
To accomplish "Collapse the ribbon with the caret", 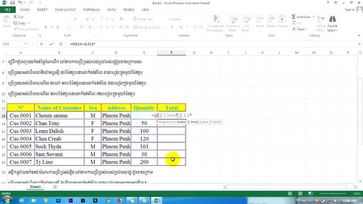I will coord(359,35).
